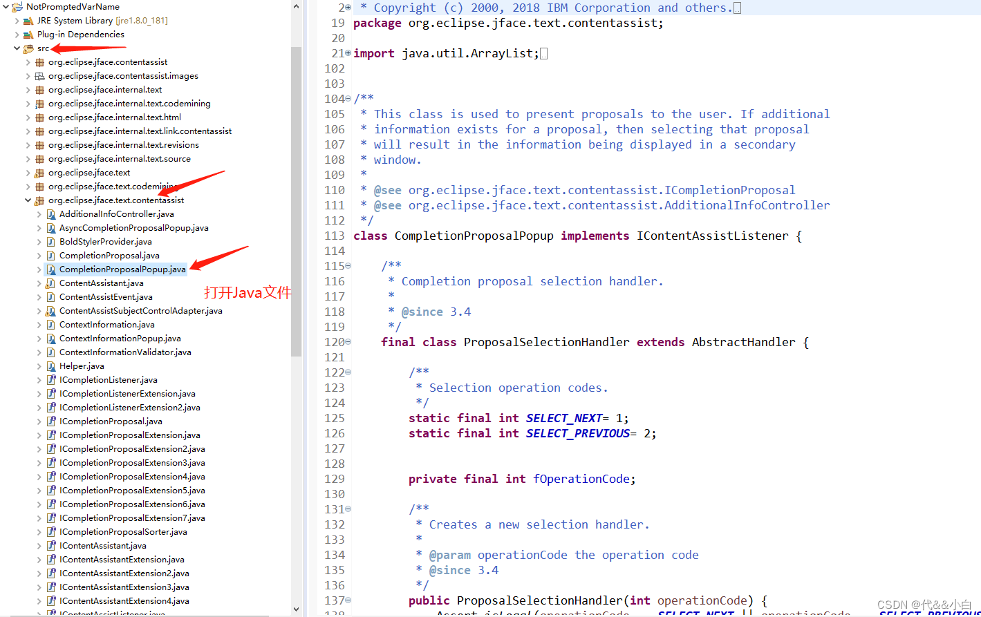The image size is (981, 617).
Task: Open IContentAssistantExtension.java in the tree
Action: coord(122,560)
